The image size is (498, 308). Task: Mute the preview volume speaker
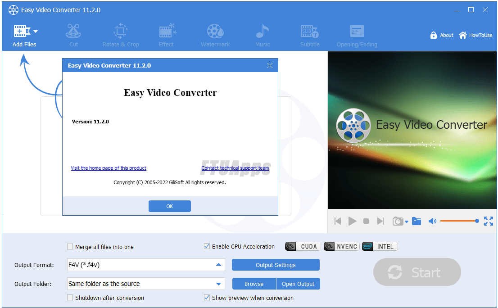click(432, 221)
